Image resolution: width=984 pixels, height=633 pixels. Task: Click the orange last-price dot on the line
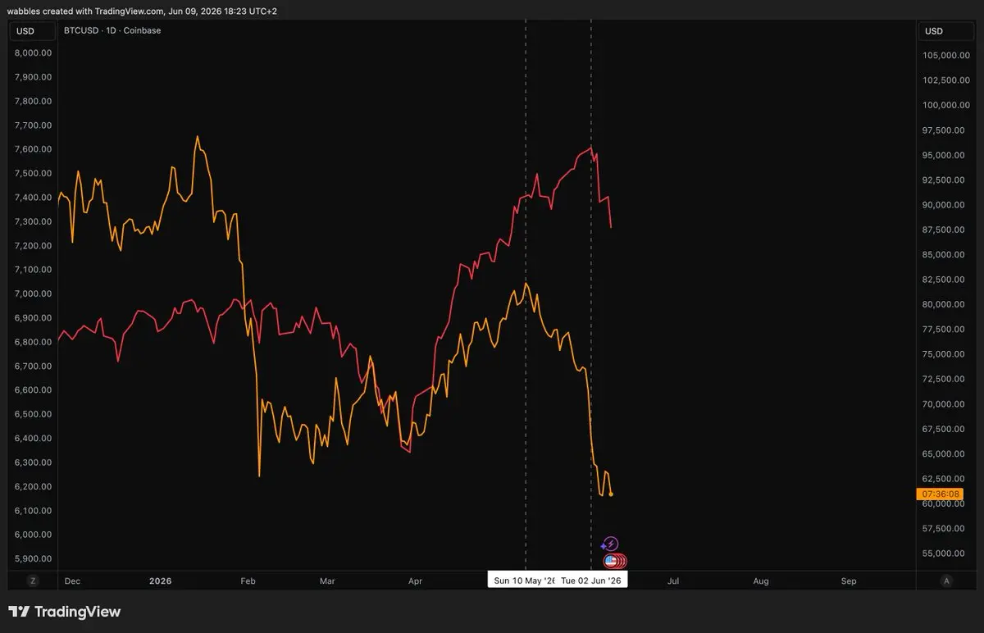point(611,494)
